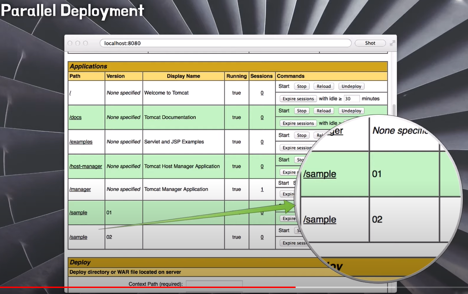Open the /manager application link
The image size is (468, 294).
pyautogui.click(x=80, y=189)
